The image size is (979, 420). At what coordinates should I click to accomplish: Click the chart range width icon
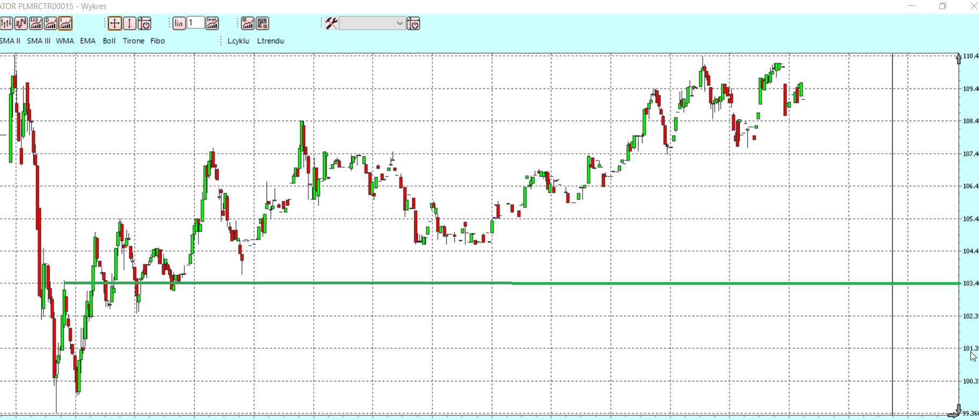212,23
